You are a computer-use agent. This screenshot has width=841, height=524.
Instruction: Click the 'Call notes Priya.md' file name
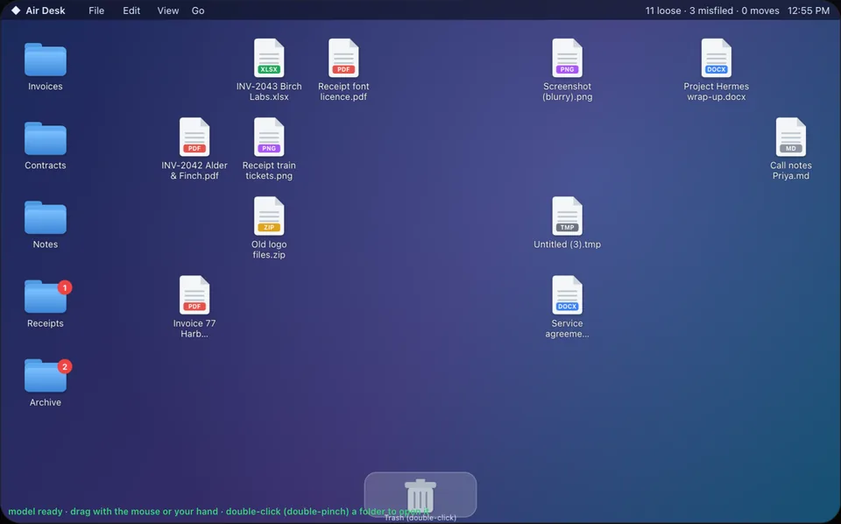pyautogui.click(x=790, y=171)
